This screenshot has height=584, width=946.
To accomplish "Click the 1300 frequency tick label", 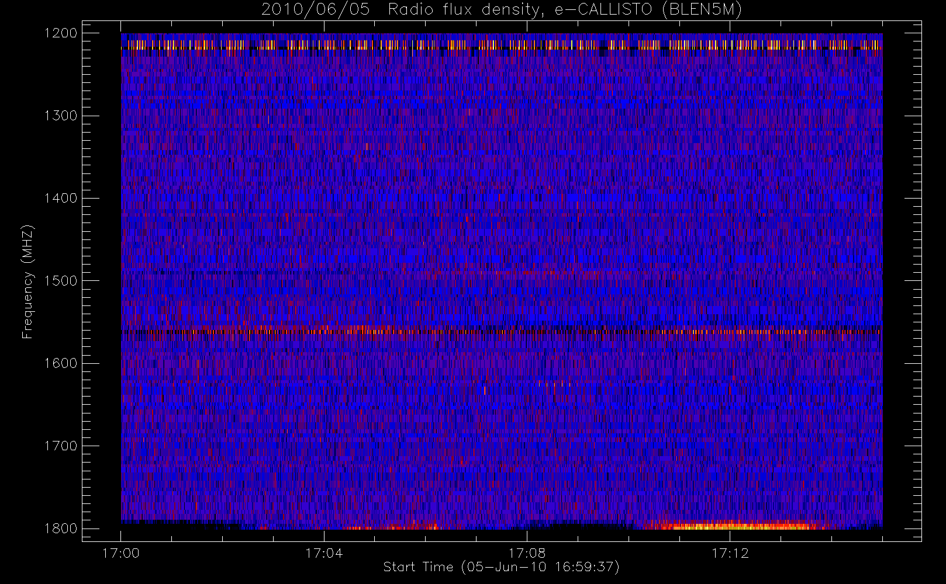I will (61, 116).
